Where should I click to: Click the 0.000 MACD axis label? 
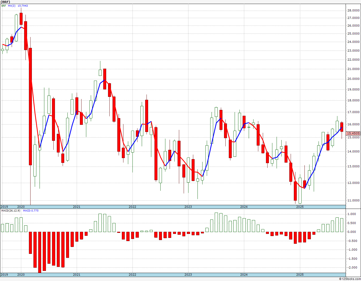[352, 232]
